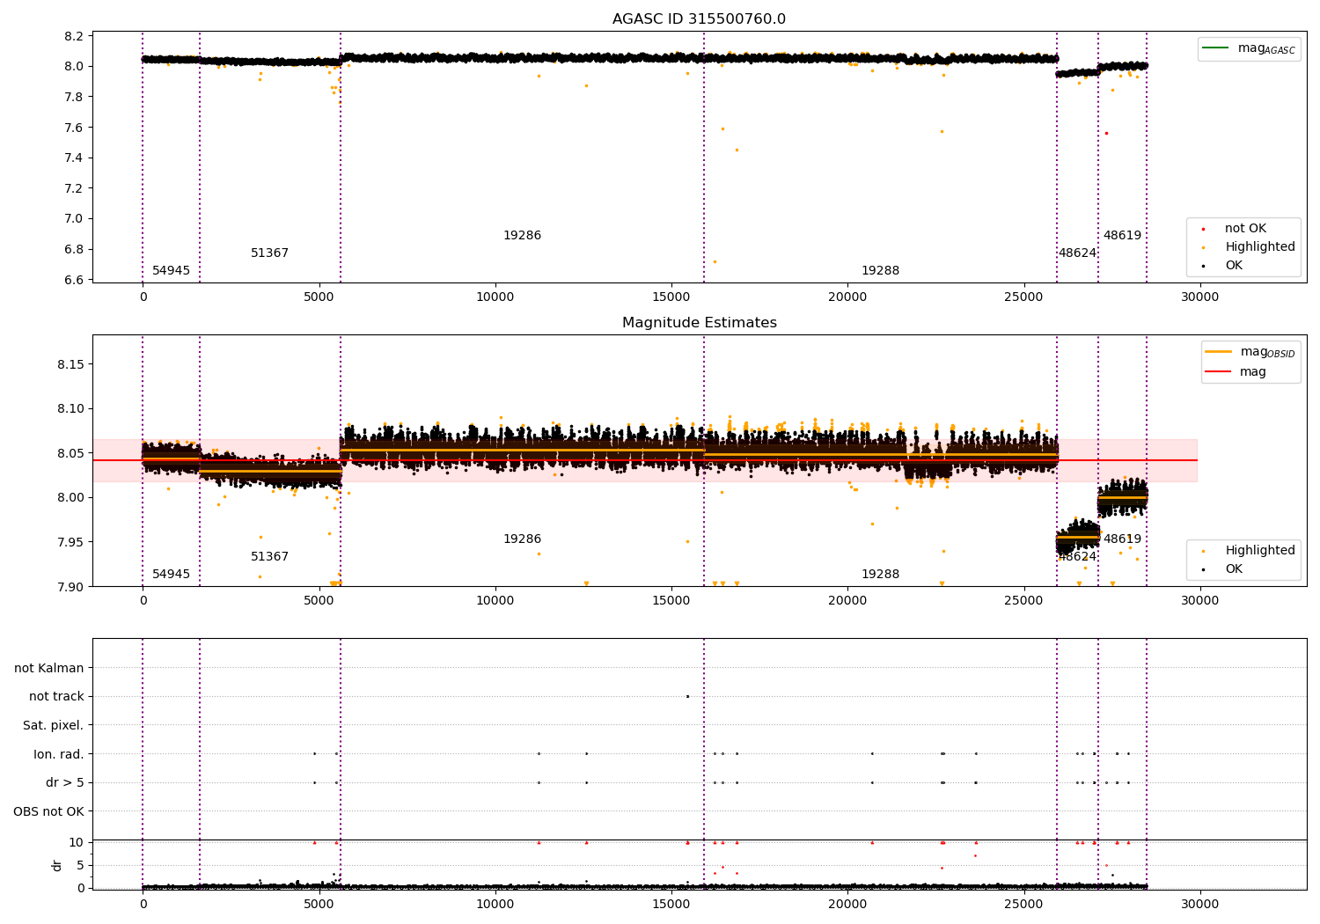Click obsid label 19288 in Magnitude Estimates plot
1320x924 pixels.
(880, 575)
